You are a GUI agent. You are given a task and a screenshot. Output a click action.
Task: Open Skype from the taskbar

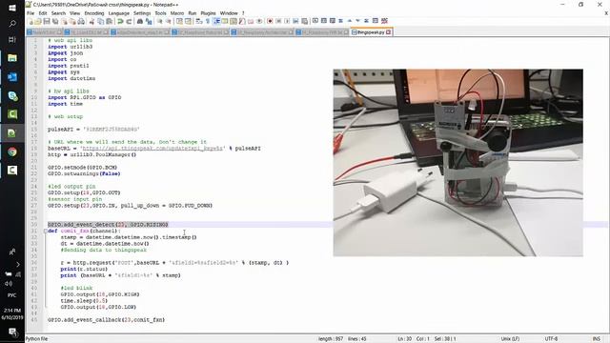[12, 95]
